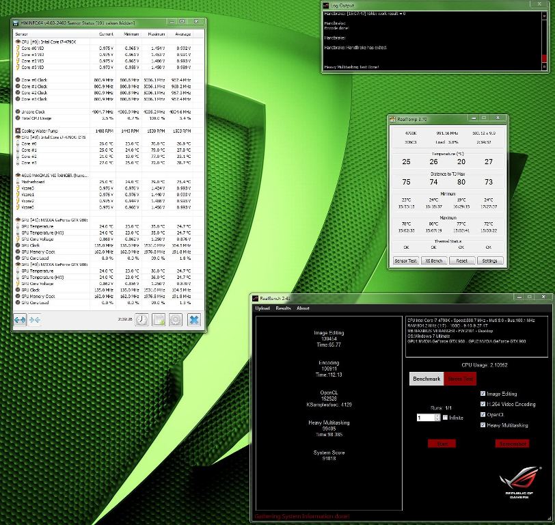This screenshot has width=555, height=525.
Task: Click the red scrollbar thumb in Log Output
Action: point(544,58)
